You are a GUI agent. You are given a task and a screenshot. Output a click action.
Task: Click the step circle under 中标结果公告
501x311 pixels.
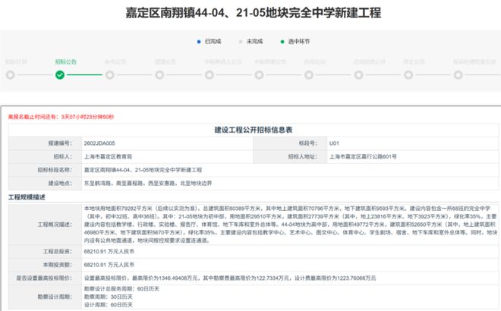tap(259, 75)
